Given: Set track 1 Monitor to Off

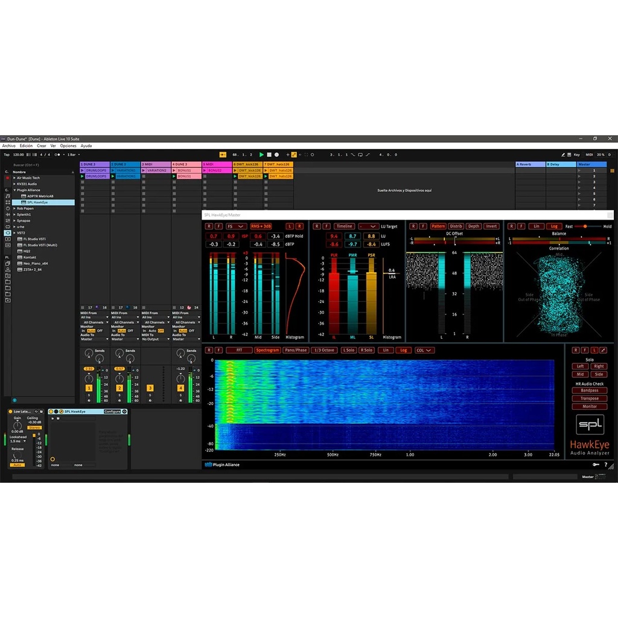Looking at the screenshot, I should click(x=100, y=331).
